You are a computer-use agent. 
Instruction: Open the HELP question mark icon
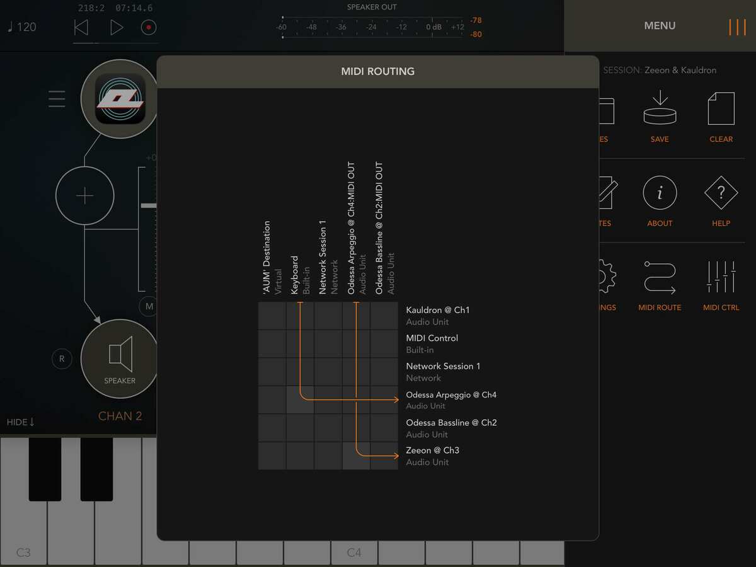tap(721, 201)
